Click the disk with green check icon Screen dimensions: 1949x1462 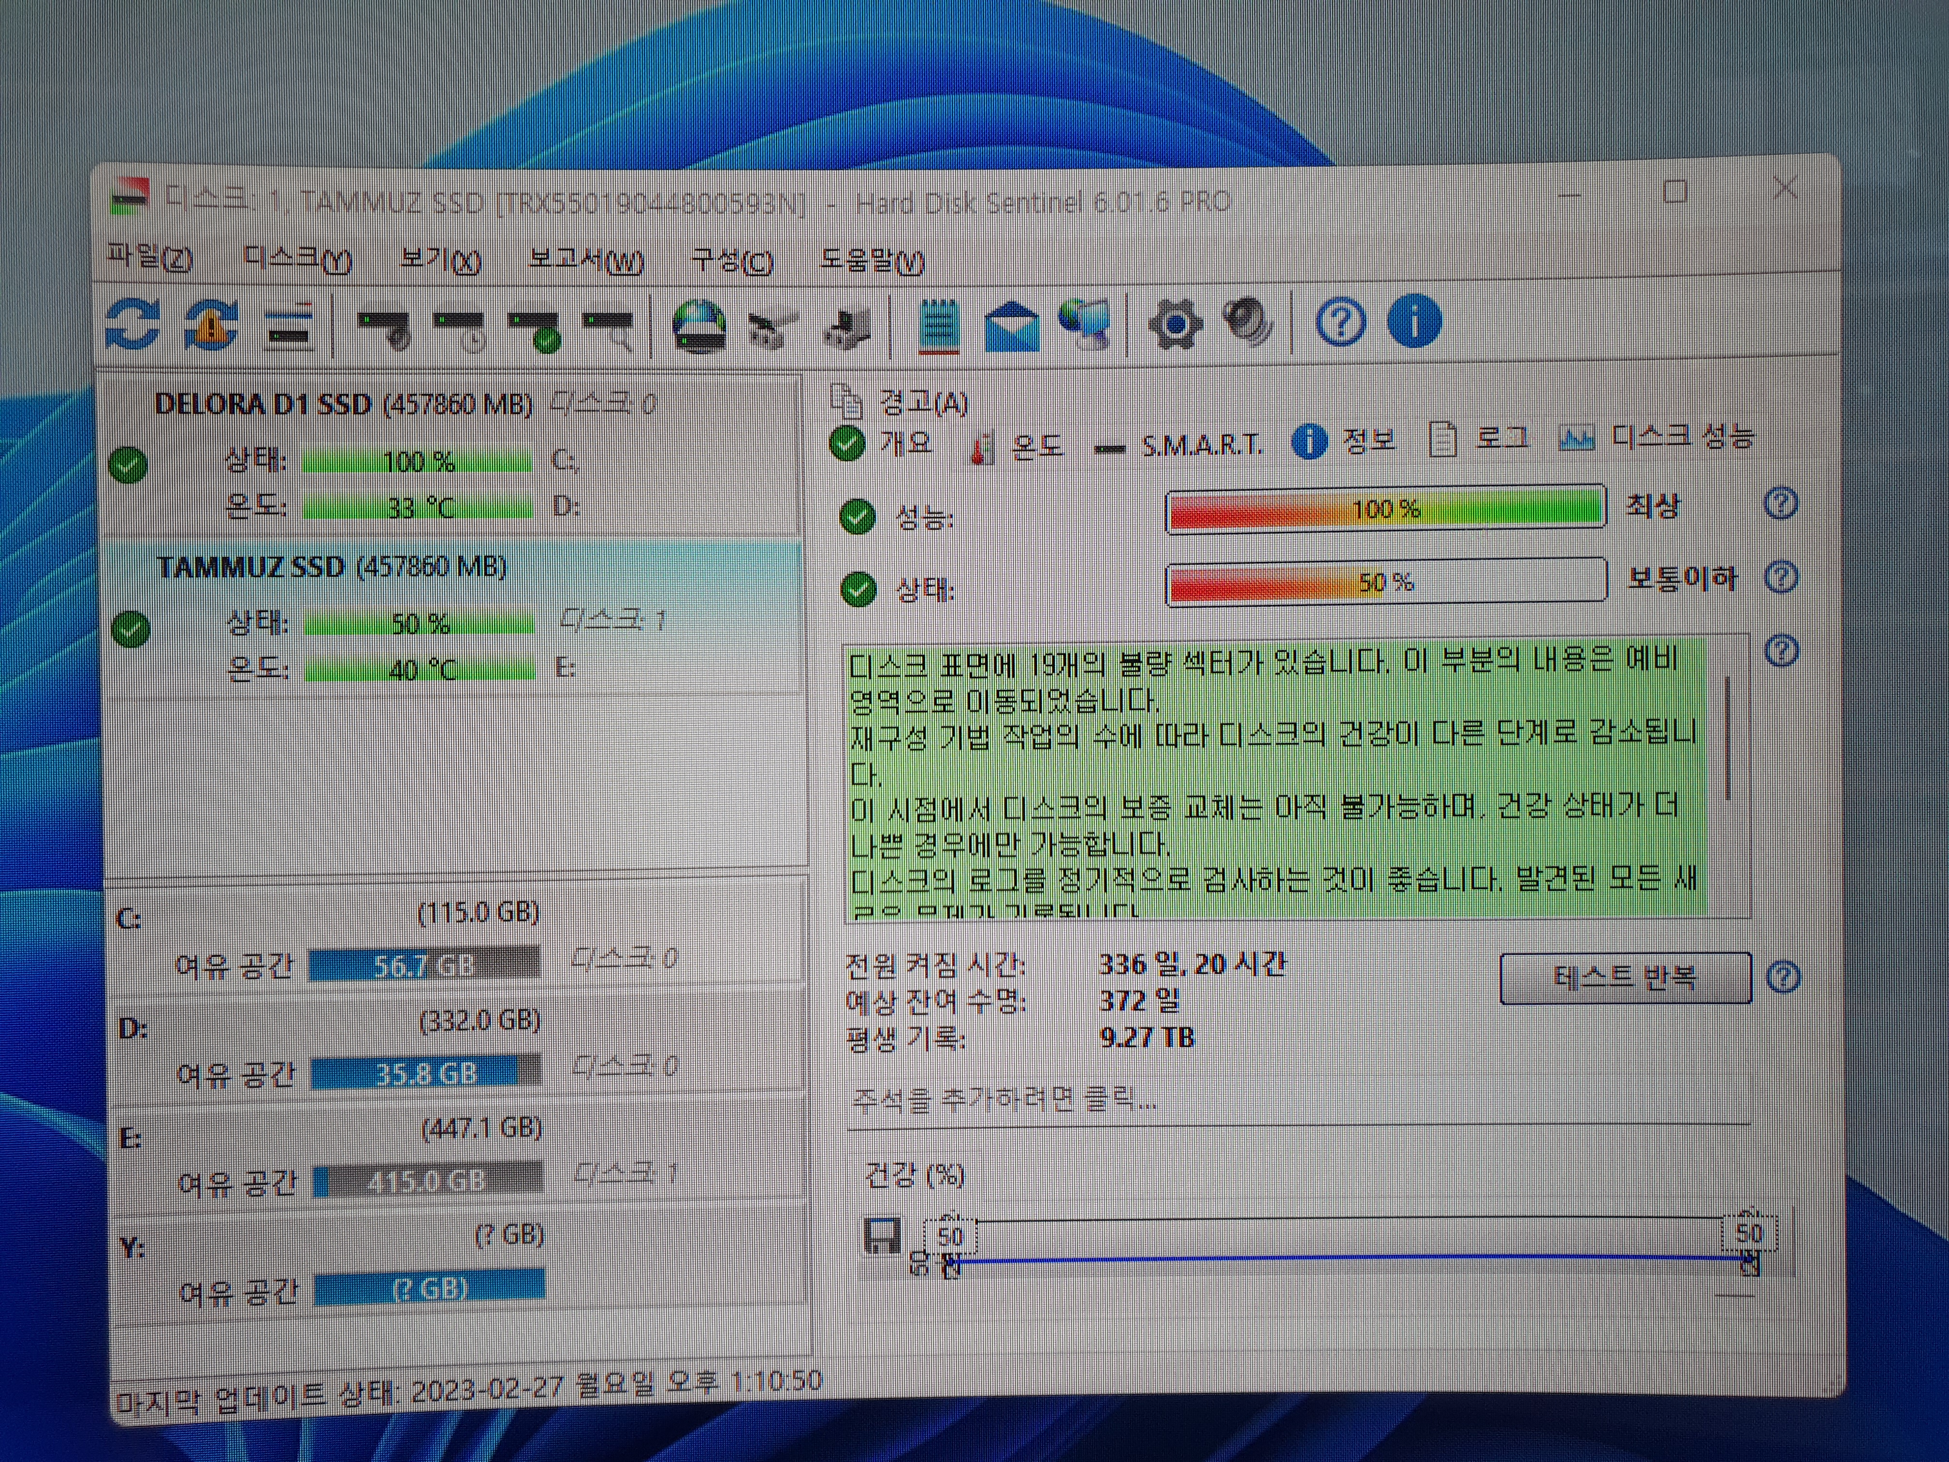(x=536, y=331)
